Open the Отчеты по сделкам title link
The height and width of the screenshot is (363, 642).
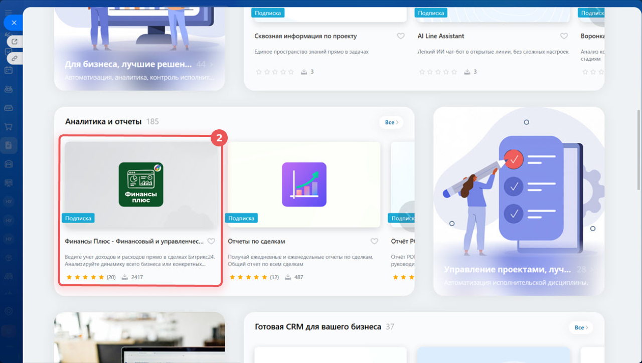256,241
